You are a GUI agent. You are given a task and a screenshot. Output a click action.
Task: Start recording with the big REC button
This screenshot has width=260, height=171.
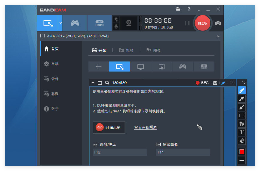pos(202,23)
